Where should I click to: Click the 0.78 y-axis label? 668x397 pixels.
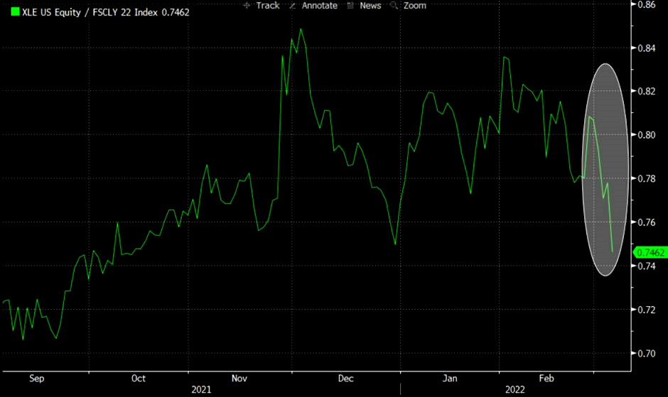(x=646, y=178)
